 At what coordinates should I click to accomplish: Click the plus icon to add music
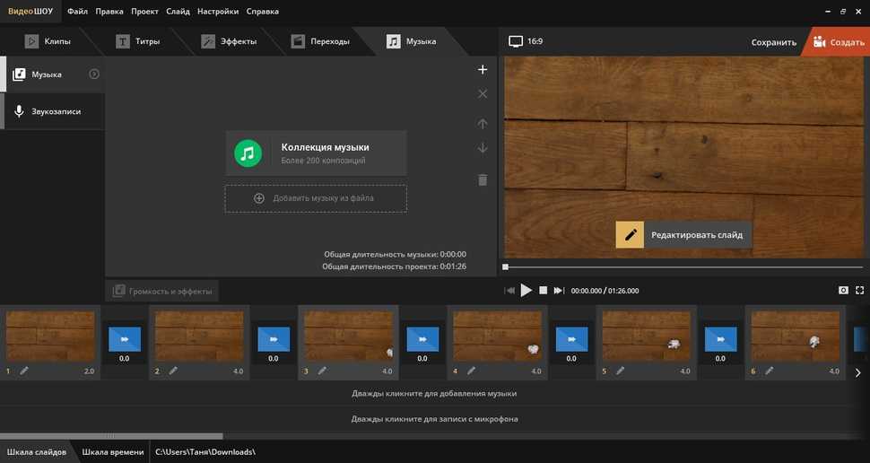coord(483,70)
